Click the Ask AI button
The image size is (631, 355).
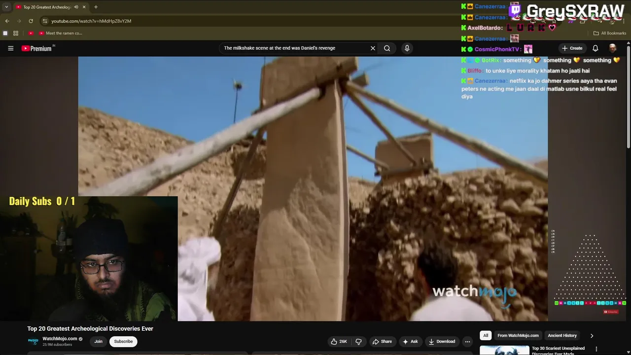click(410, 341)
